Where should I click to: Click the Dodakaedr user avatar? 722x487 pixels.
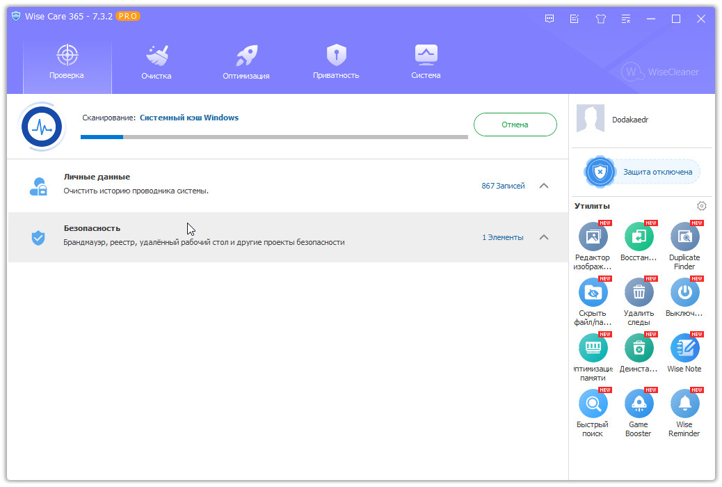590,120
